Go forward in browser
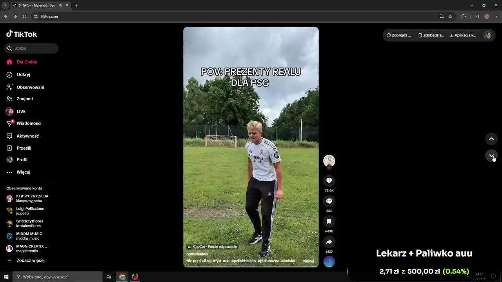The width and height of the screenshot is (502, 282). pyautogui.click(x=15, y=16)
